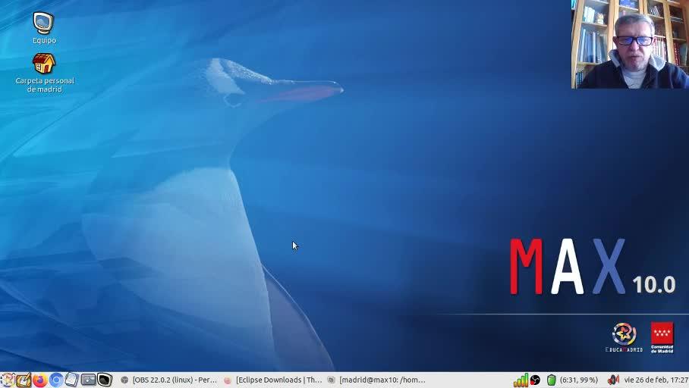Open the battery status indicator
Screen dimensions: 689x388
tap(552, 380)
